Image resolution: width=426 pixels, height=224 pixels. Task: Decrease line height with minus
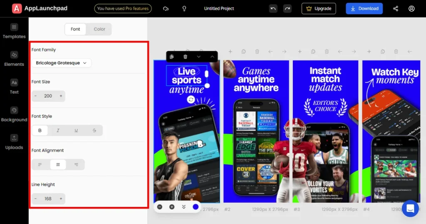click(35, 199)
